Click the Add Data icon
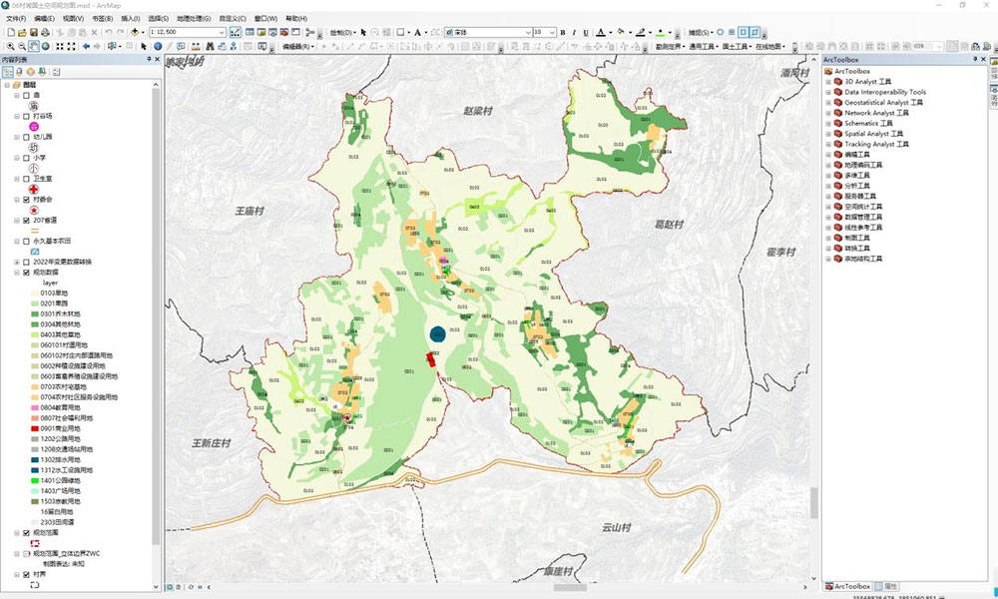Screen dimensions: 998x599 (x=135, y=32)
